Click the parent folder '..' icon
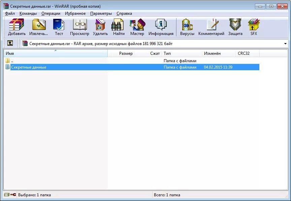Viewport: 291px width, 201px height. pyautogui.click(x=7, y=61)
